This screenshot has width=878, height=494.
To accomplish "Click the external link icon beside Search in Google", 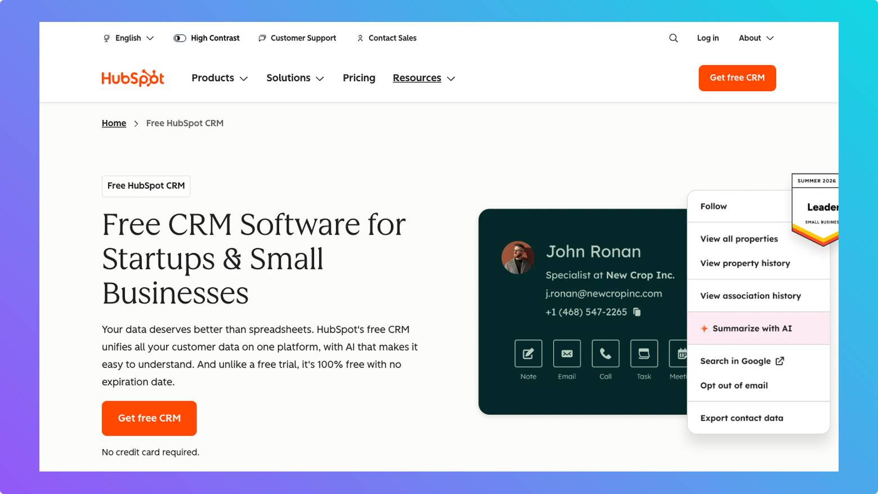I will 780,361.
